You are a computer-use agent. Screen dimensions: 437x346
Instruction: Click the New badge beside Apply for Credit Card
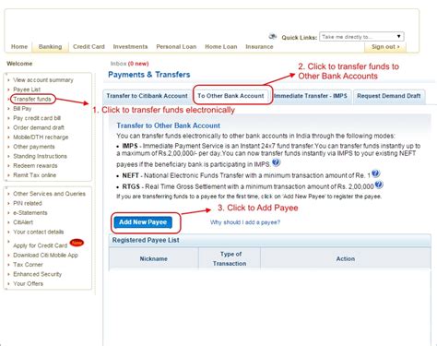pos(77,243)
